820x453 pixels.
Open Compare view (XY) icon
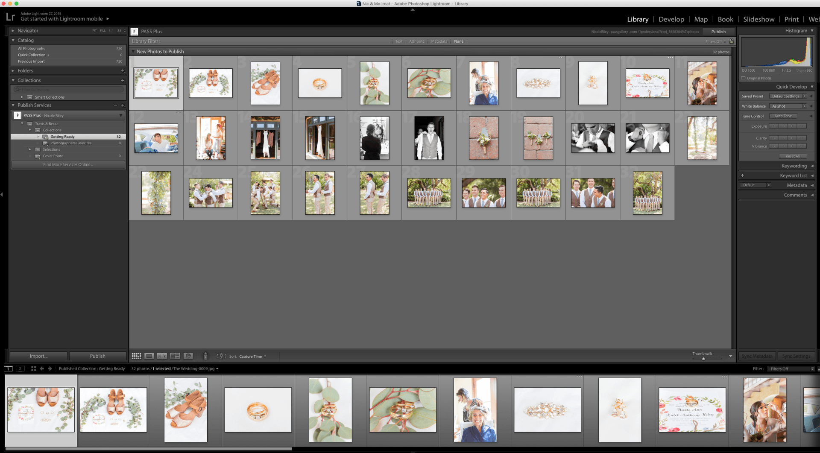pyautogui.click(x=162, y=356)
